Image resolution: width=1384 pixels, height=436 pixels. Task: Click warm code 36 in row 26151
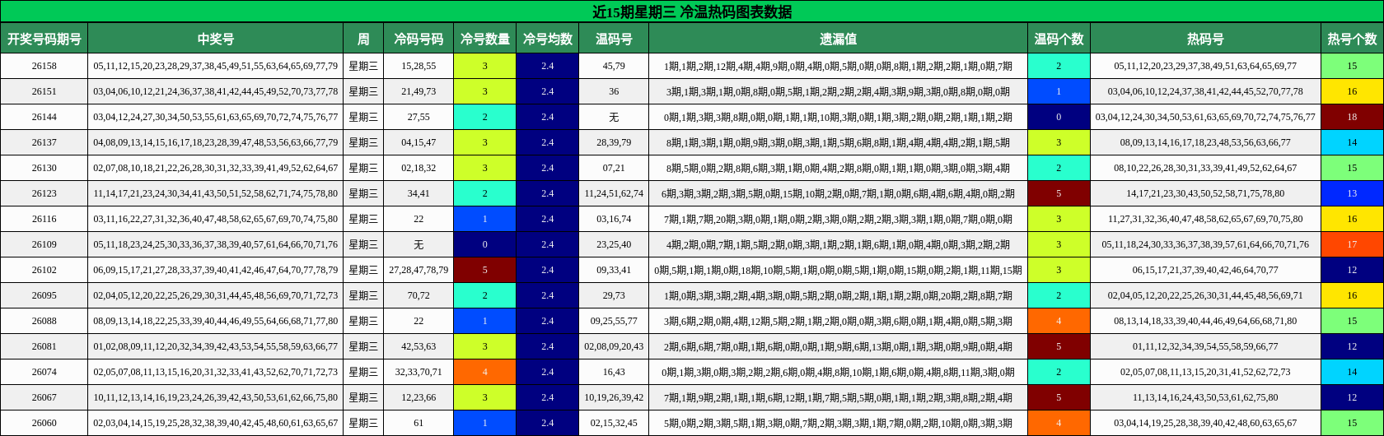coord(614,91)
